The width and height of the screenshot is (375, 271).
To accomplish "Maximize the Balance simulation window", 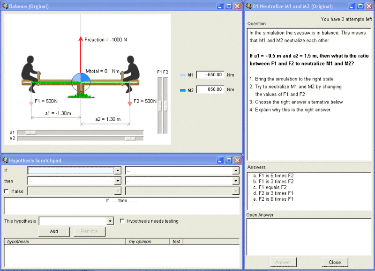I will 229,6.
